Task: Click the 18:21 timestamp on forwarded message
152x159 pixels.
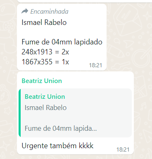Action: click(x=95, y=65)
